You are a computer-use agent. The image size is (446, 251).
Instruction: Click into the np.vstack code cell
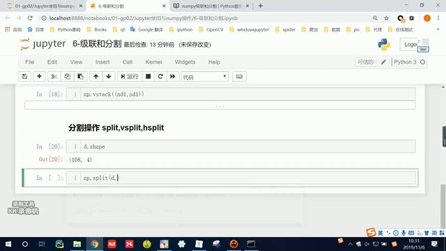click(x=240, y=94)
